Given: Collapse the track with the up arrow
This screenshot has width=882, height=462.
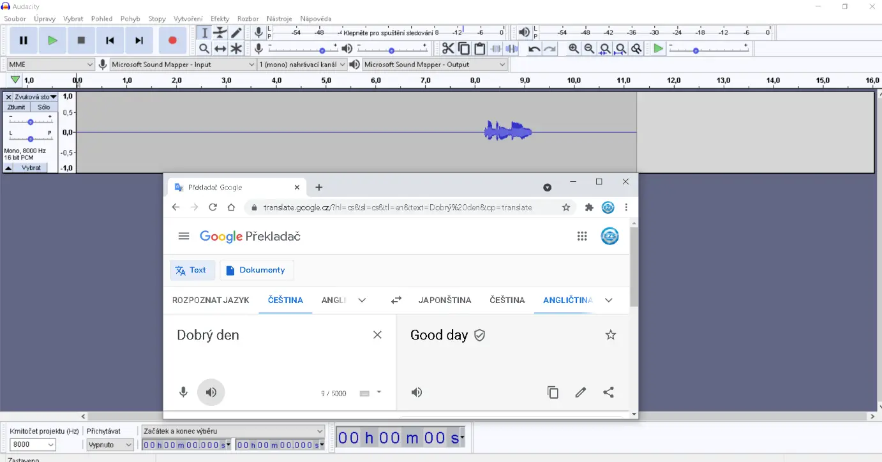Looking at the screenshot, I should pos(9,168).
